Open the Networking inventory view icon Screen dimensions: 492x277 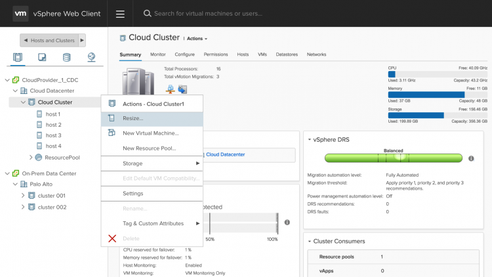point(92,58)
